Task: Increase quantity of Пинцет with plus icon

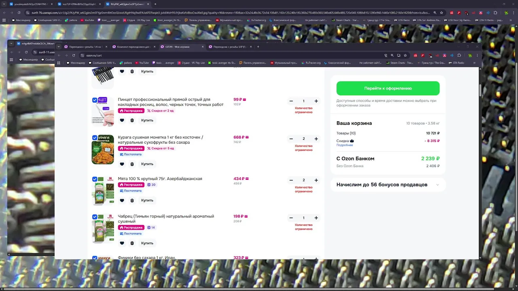Action: (316, 101)
